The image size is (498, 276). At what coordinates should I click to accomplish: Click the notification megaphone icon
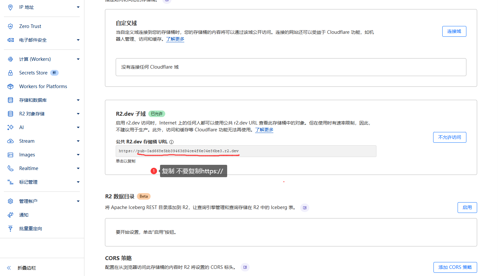tap(10, 215)
